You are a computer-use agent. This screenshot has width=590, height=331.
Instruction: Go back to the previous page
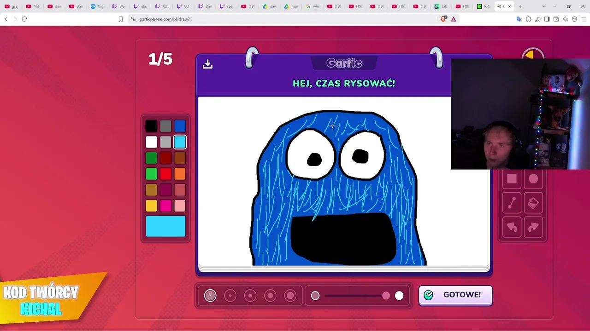pos(6,19)
